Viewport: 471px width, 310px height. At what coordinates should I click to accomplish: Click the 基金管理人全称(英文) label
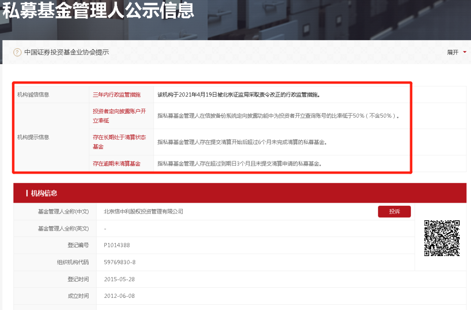click(63, 228)
